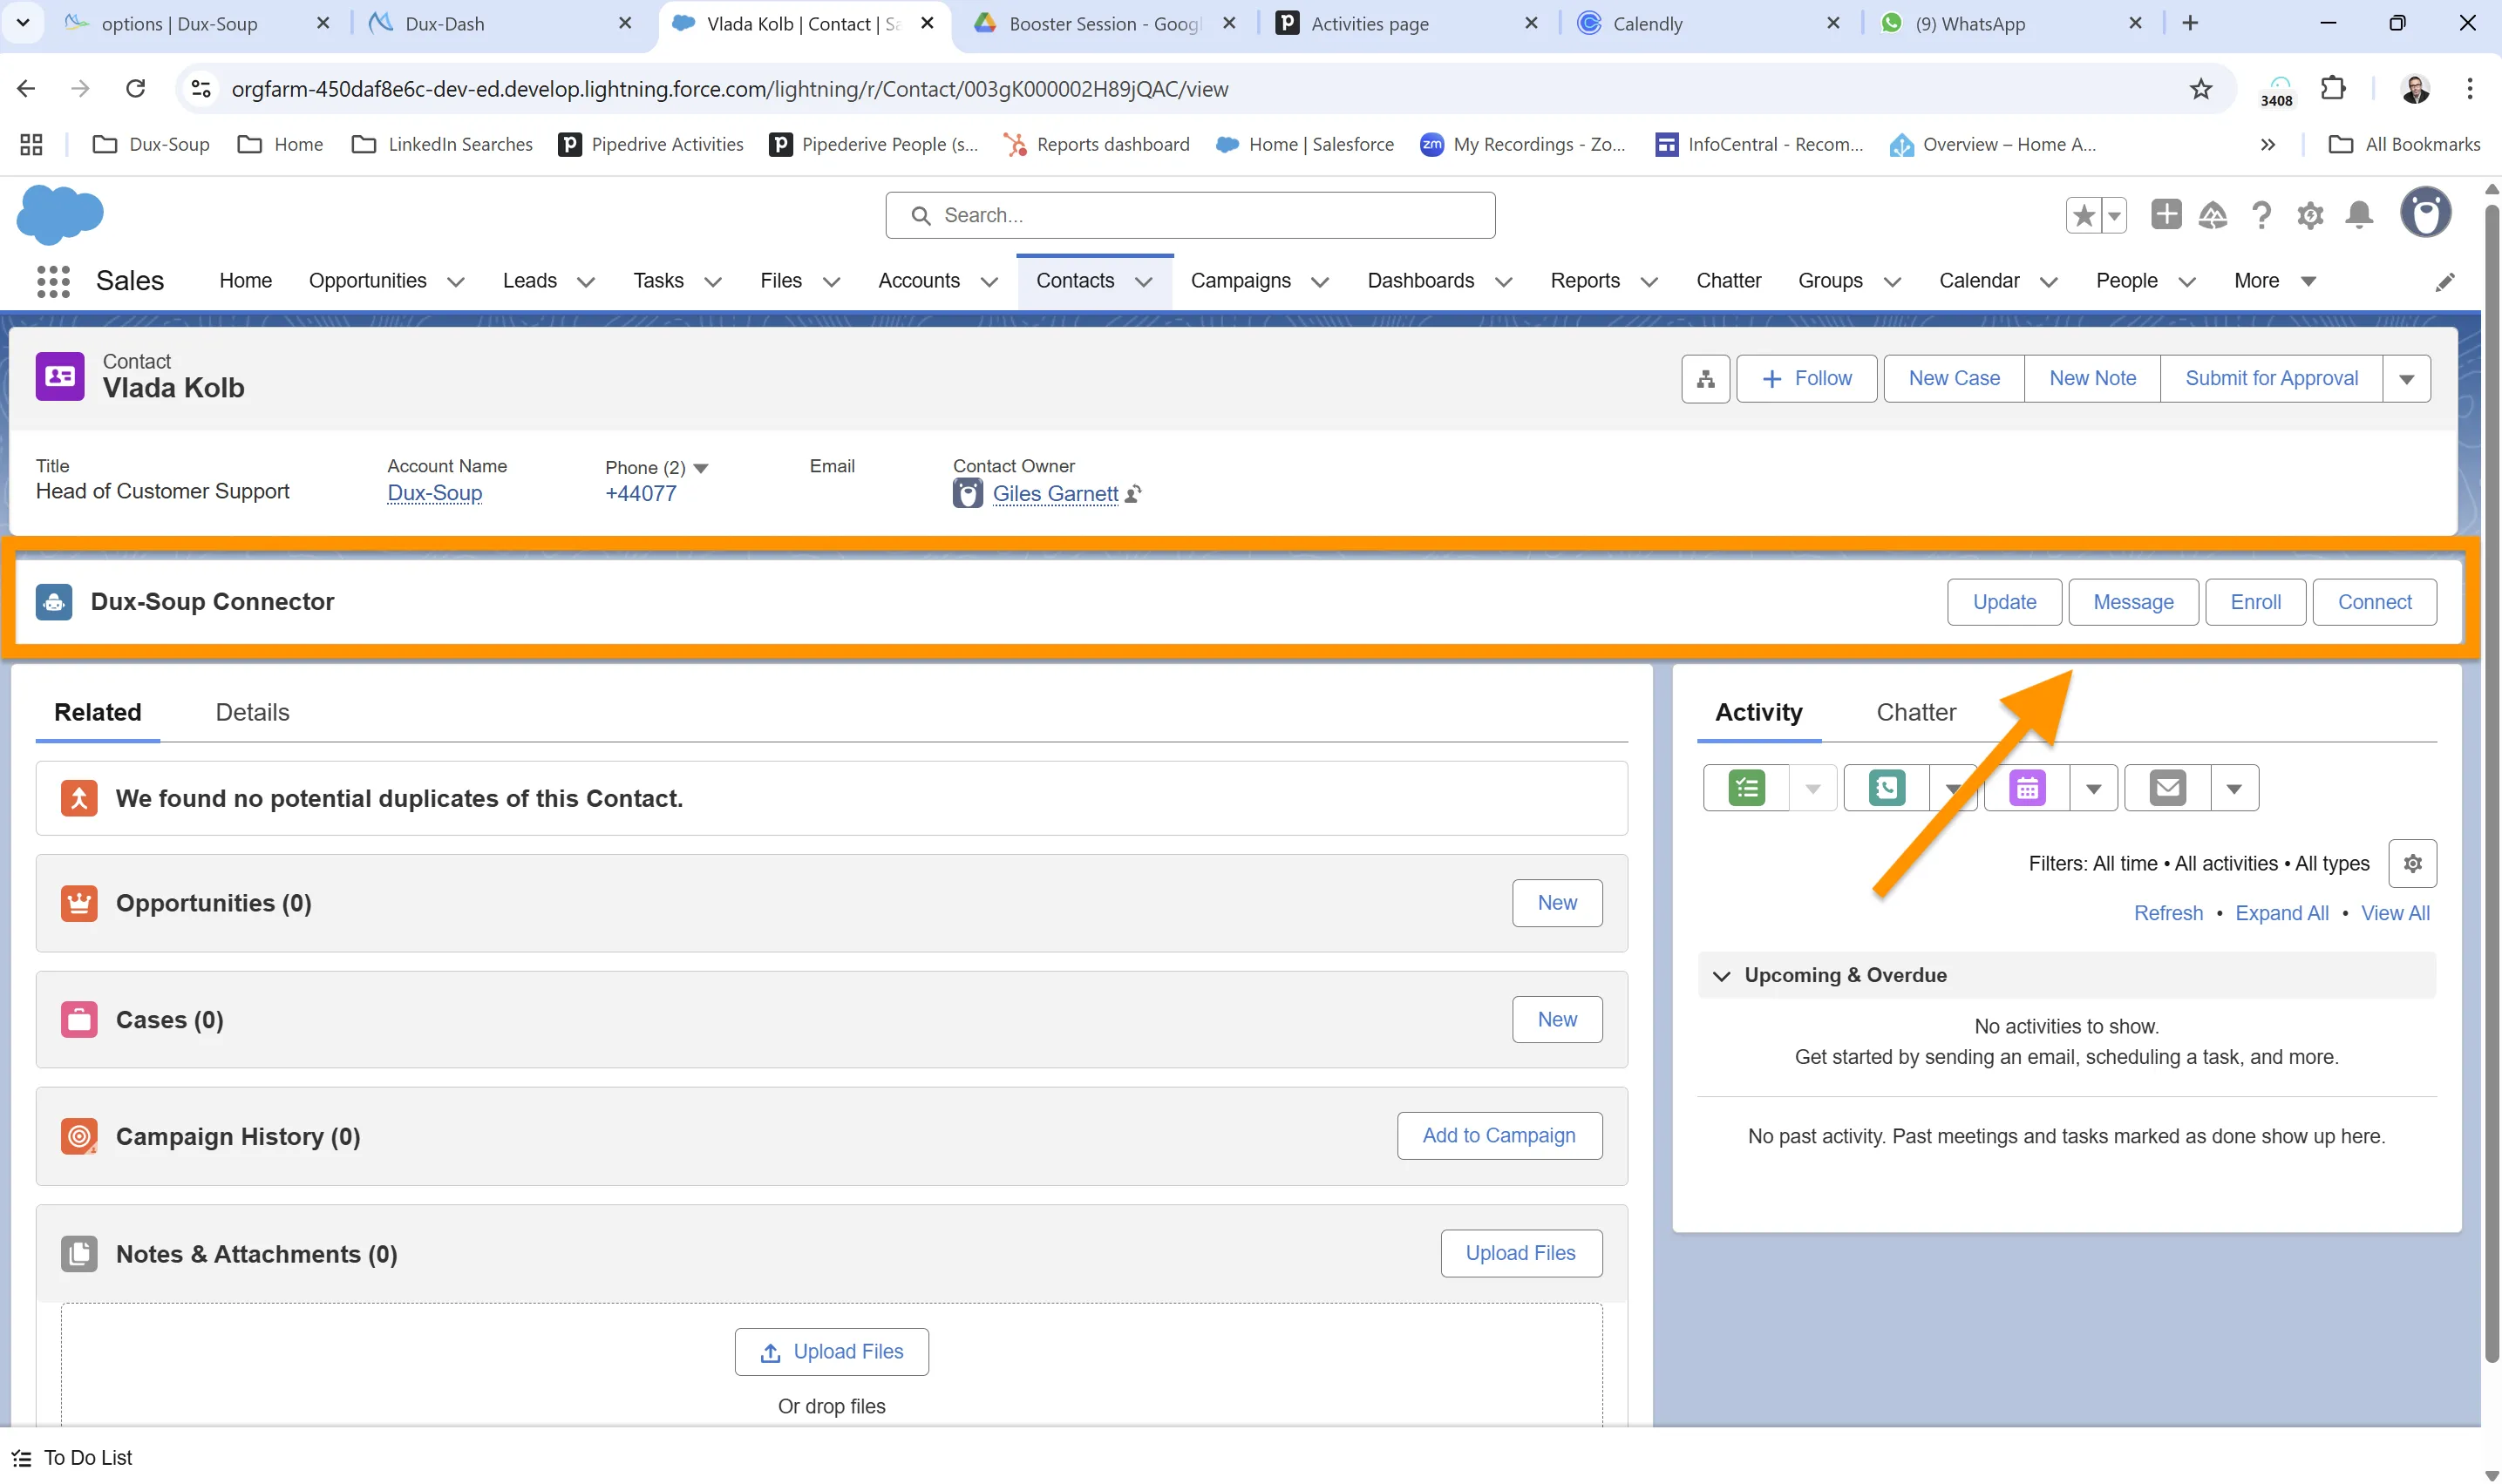The height and width of the screenshot is (1484, 2502).
Task: Click the Dux-Soup Update button
Action: 2004,602
